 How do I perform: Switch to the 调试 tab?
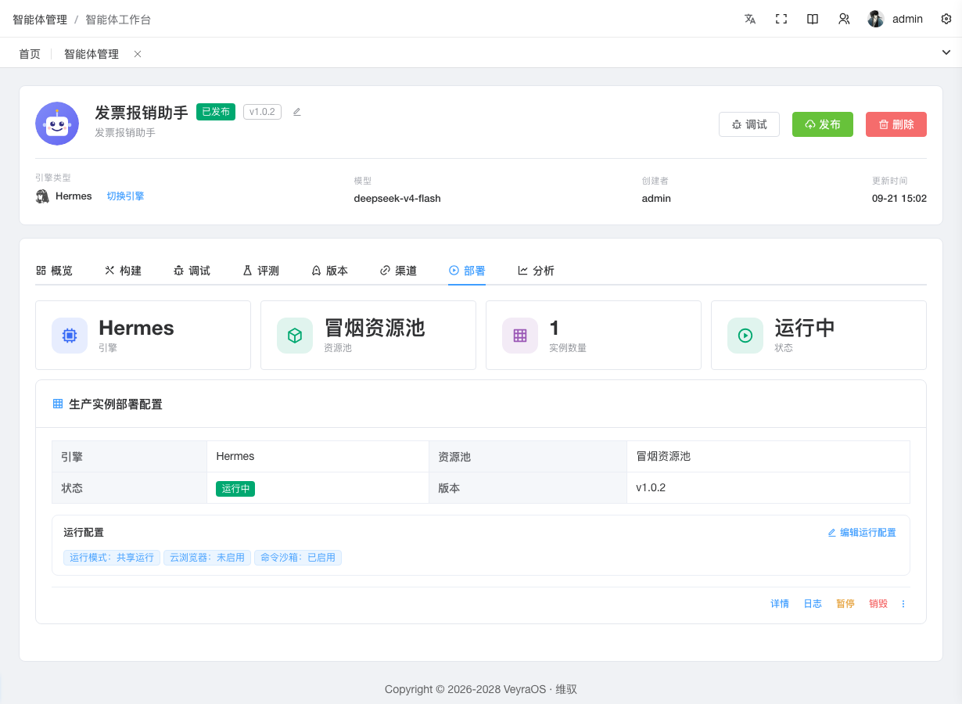[x=192, y=271]
